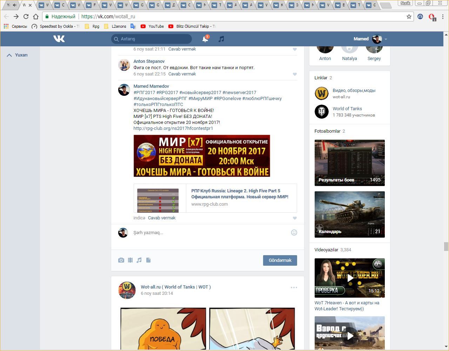
Task: Open Fotoalbomlar section header
Action: [327, 131]
